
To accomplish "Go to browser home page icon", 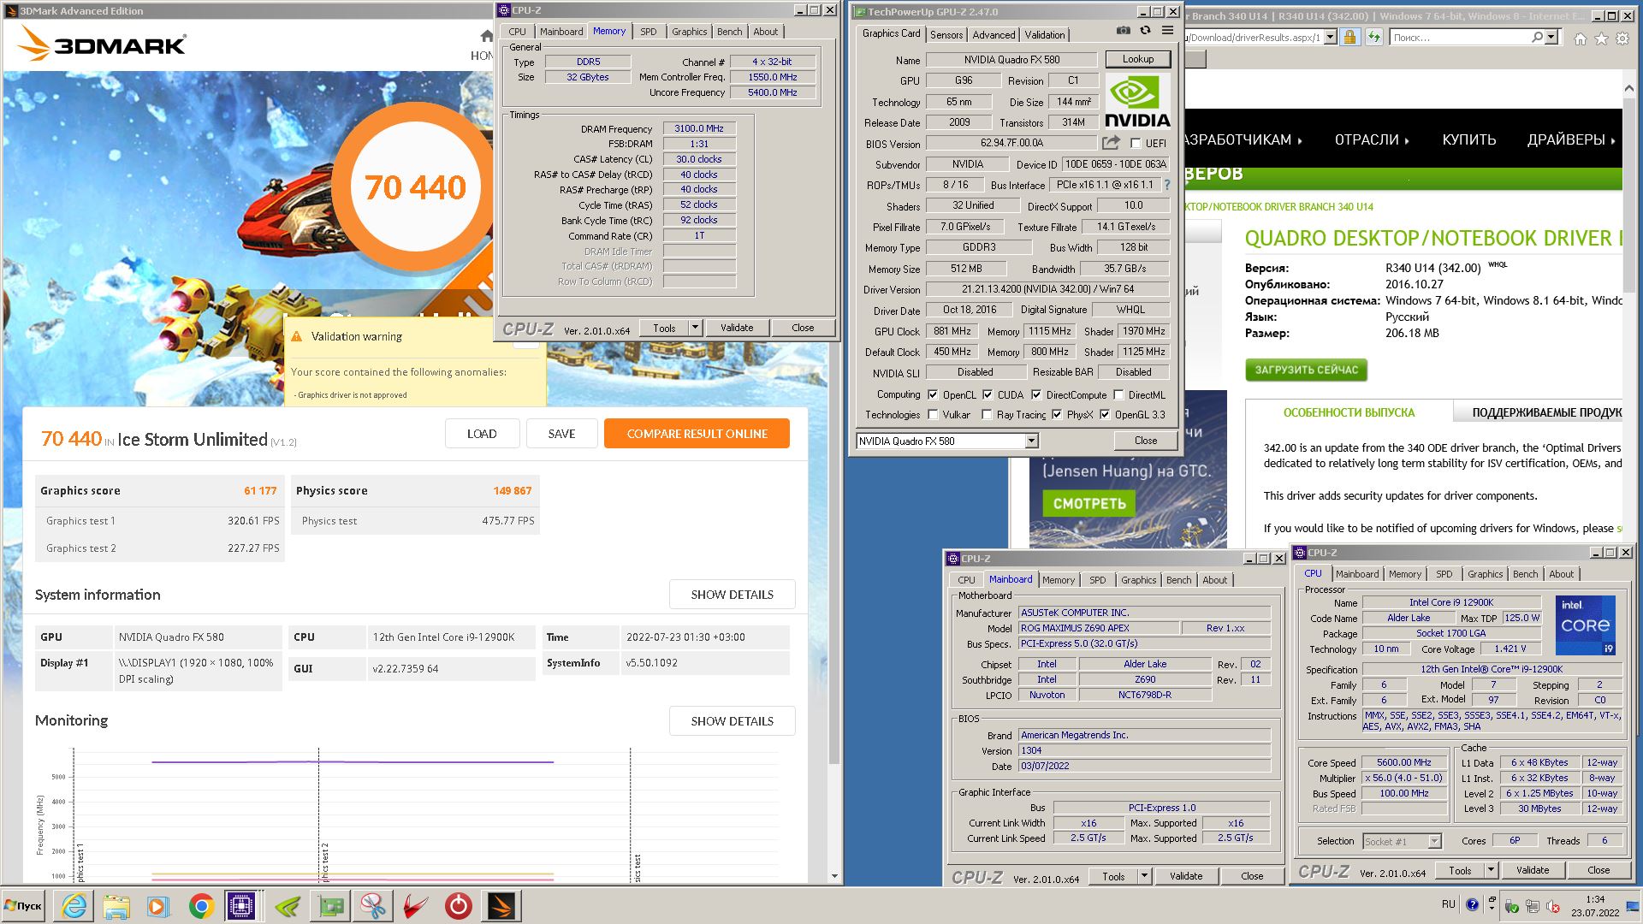I will tap(1580, 38).
